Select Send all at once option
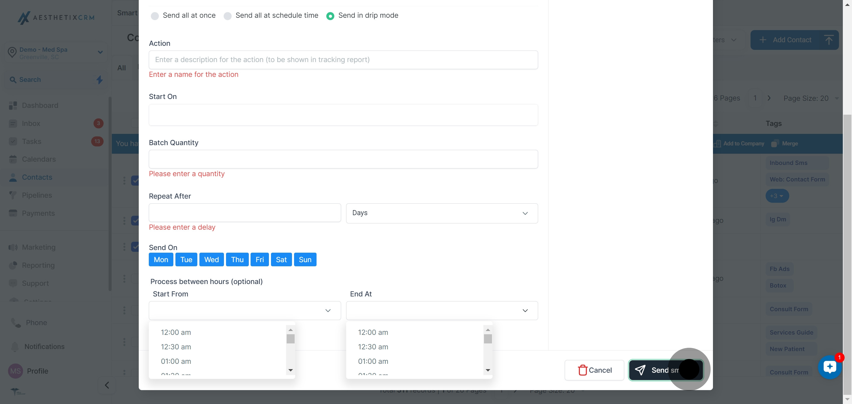This screenshot has width=852, height=404. (155, 16)
